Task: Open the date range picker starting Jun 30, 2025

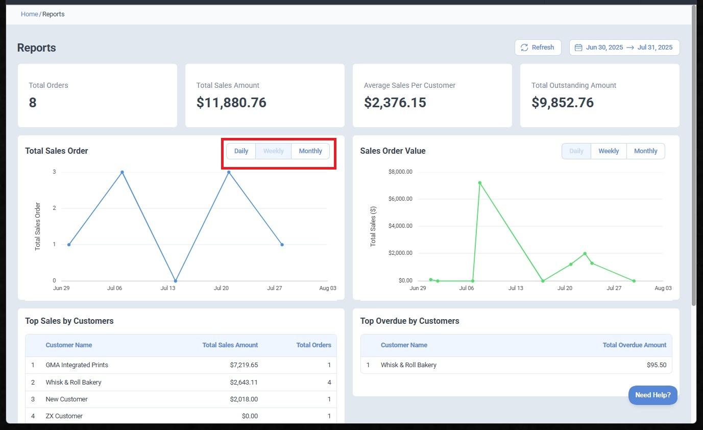Action: 604,47
